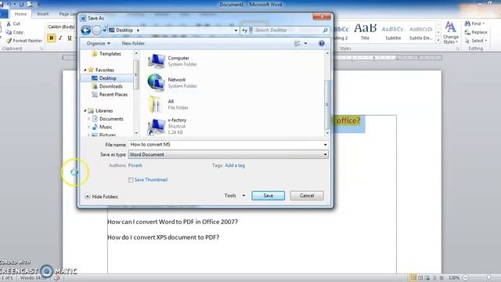Open the File name history dropdown arrow
The height and width of the screenshot is (282, 501).
pos(325,144)
